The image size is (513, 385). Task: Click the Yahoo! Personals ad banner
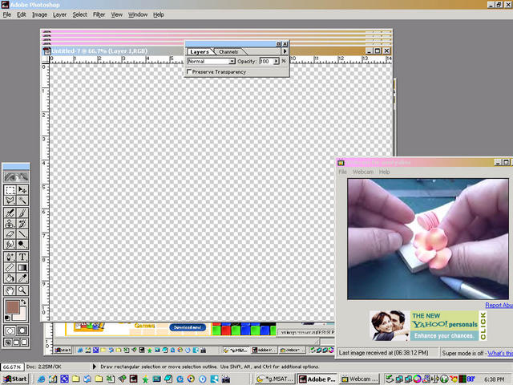click(x=428, y=326)
